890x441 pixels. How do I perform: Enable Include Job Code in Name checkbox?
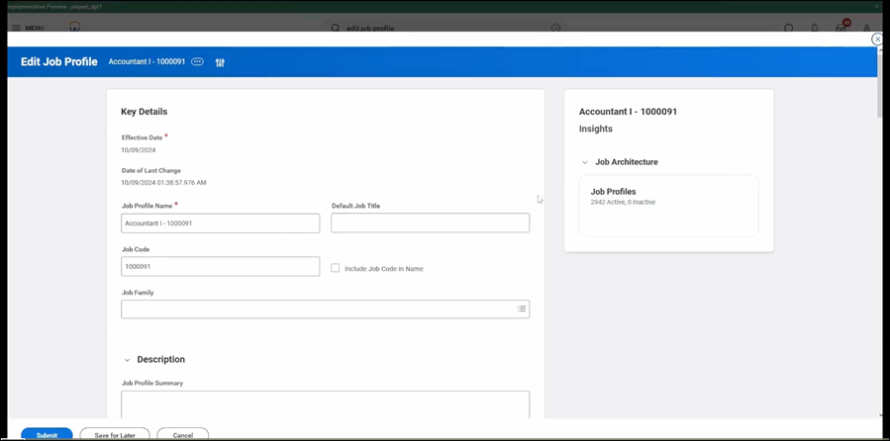click(336, 268)
